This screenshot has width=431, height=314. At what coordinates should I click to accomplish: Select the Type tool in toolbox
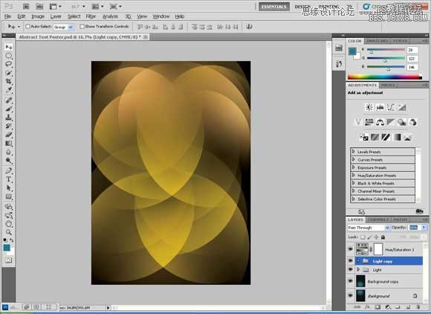click(x=8, y=179)
